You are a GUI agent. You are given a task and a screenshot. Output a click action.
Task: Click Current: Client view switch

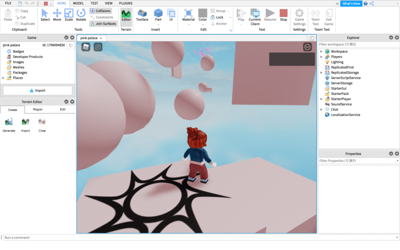point(255,17)
